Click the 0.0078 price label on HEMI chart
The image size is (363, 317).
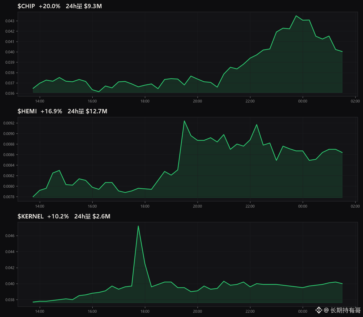coord(9,197)
